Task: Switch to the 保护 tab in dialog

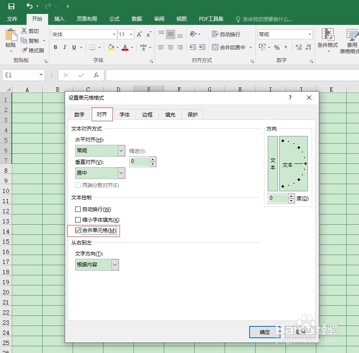Action: point(192,114)
